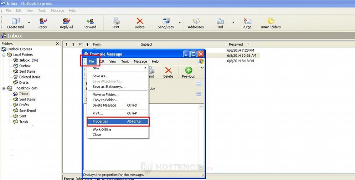Expand the New submenu
Viewport: 355px width, 180px height.
point(118,68)
